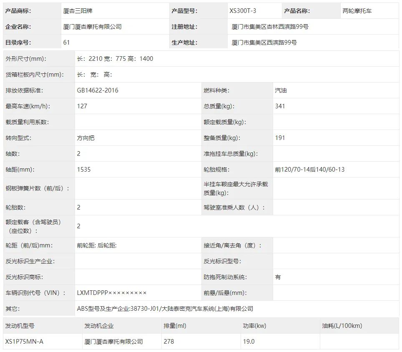Select registered address 厦门市集美区杏林西滨路99号
The height and width of the screenshot is (352, 402).
(x=270, y=27)
